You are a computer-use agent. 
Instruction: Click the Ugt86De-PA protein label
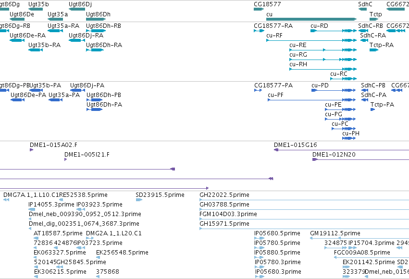pos(28,95)
